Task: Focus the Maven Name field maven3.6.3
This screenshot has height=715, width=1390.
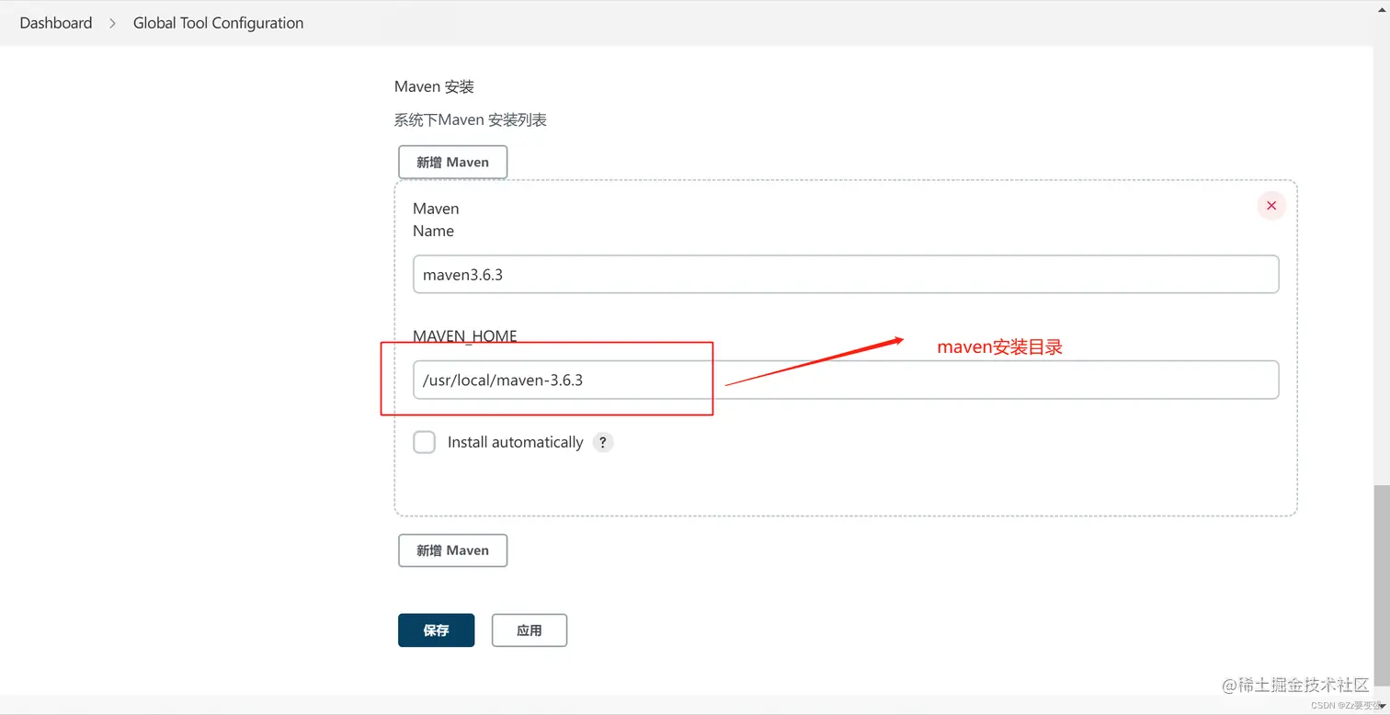Action: [846, 274]
